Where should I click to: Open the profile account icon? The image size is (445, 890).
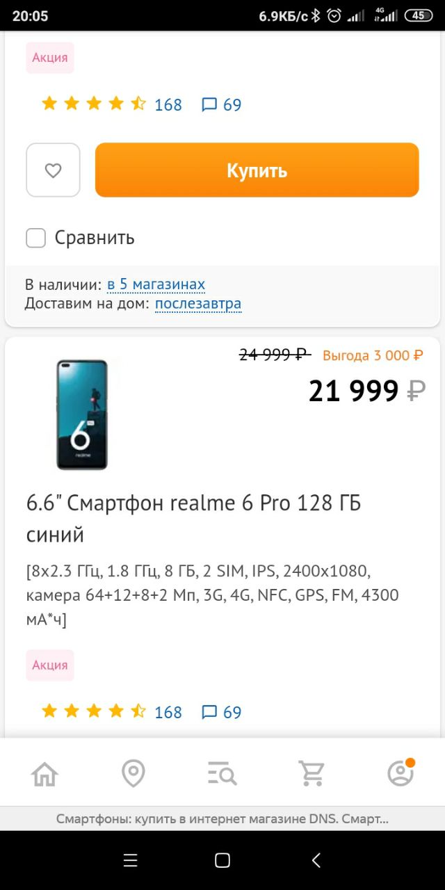click(400, 772)
